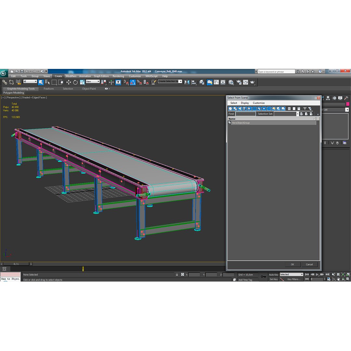The width and height of the screenshot is (351, 351).
Task: Expand Create Selection Set dropdown
Action: [x=180, y=81]
